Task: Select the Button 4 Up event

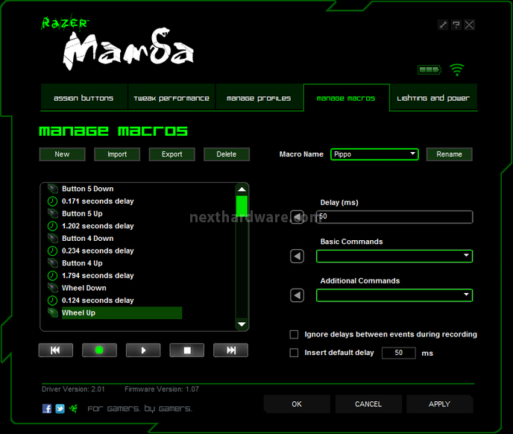Action: (x=83, y=263)
